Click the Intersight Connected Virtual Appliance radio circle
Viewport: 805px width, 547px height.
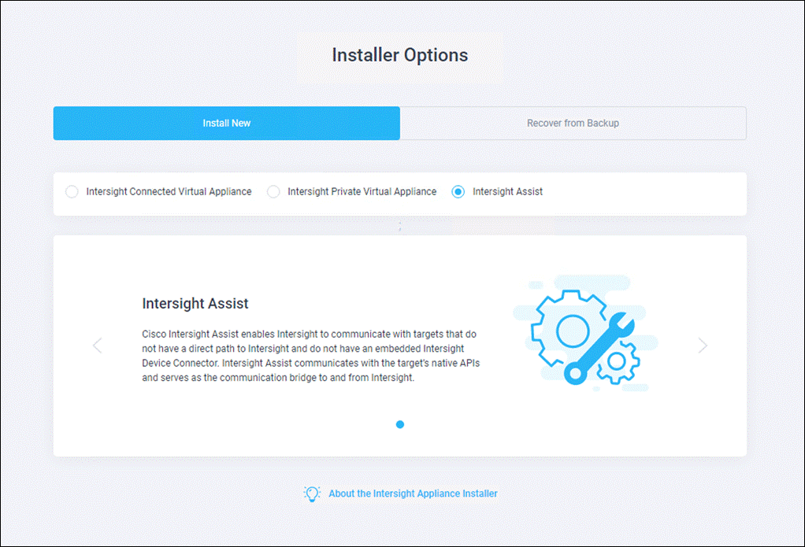(x=72, y=191)
